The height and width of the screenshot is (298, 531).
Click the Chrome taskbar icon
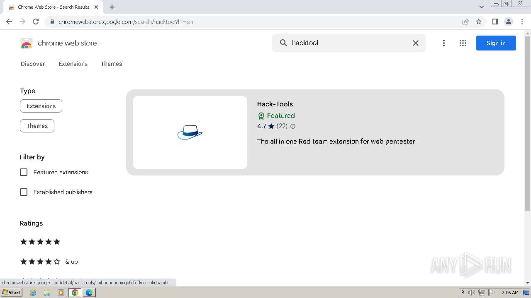pos(75,293)
